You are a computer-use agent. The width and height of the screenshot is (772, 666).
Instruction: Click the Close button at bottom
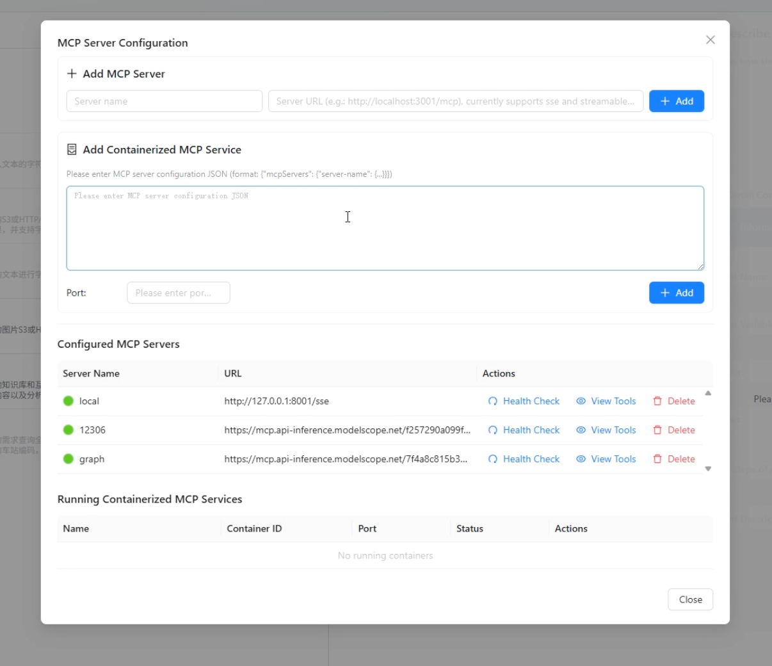point(690,599)
